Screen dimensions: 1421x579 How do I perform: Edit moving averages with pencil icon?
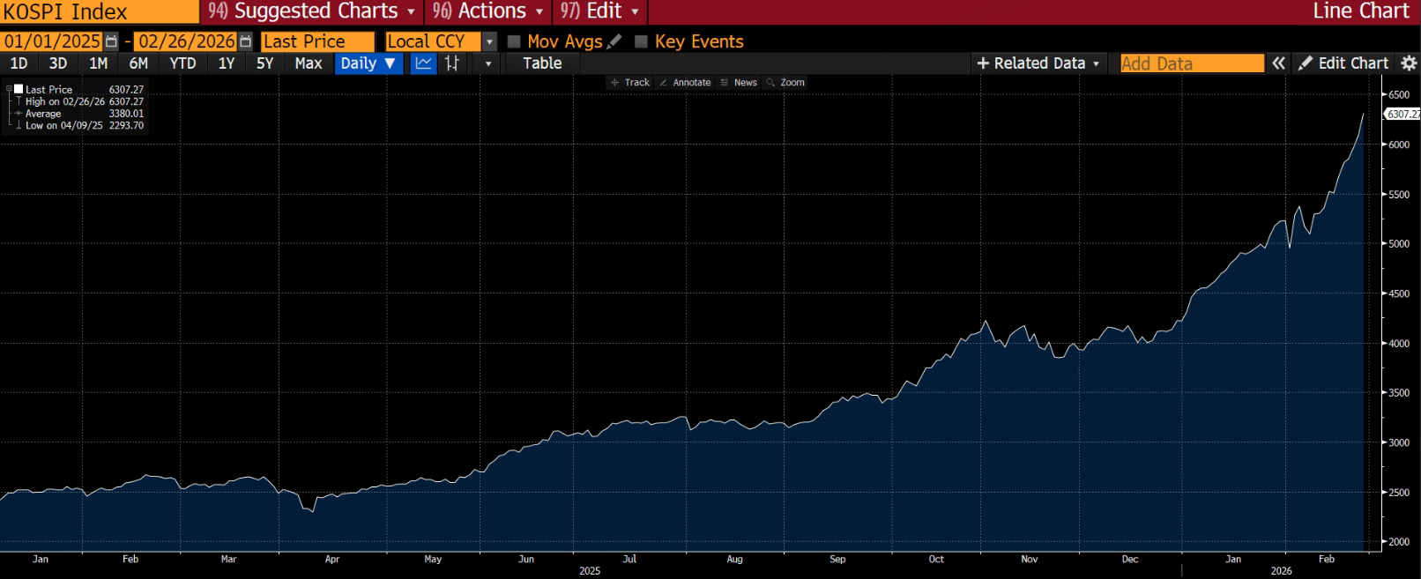click(614, 41)
